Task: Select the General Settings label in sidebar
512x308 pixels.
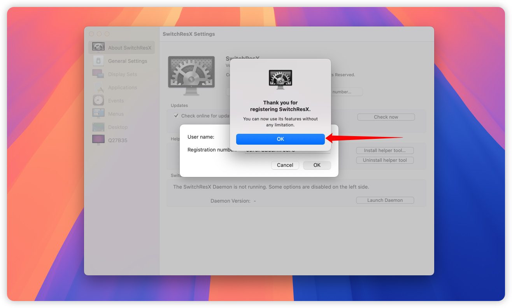Action: pos(128,61)
